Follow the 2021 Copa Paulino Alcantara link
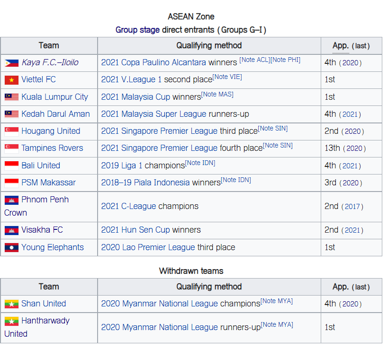Image resolution: width=388 pixels, height=349 pixels. [153, 62]
